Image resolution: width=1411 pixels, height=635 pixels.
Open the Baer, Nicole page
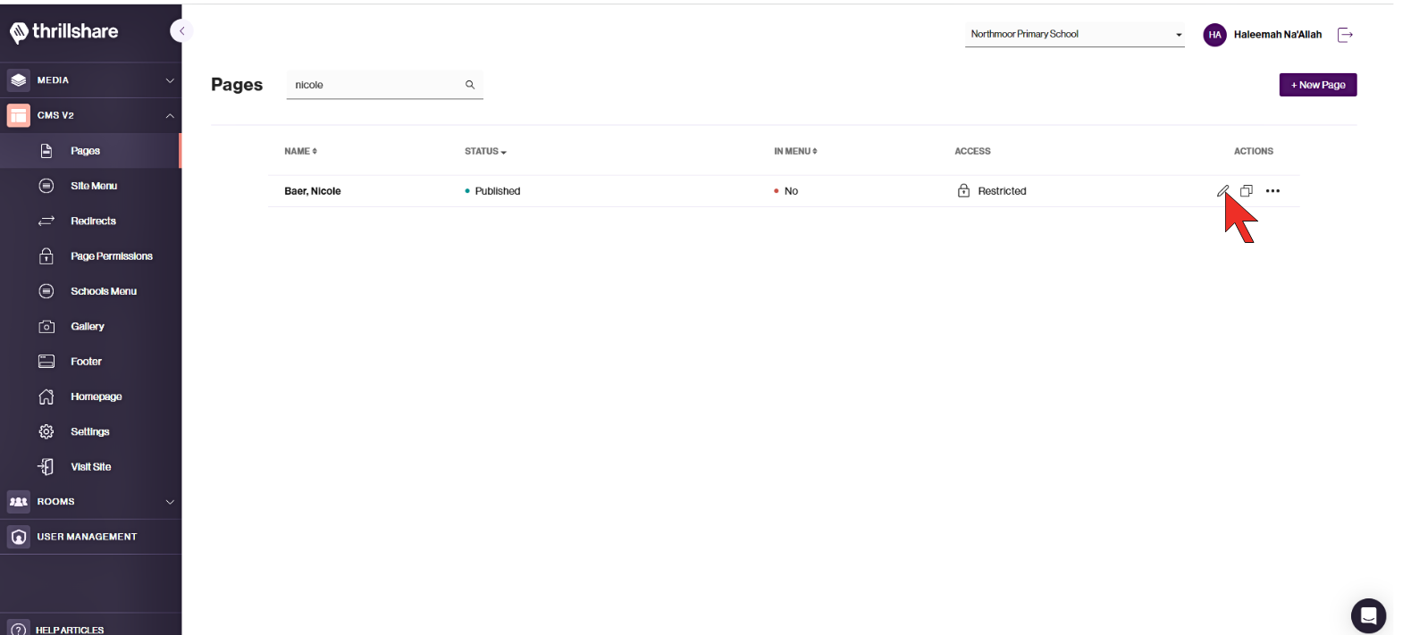313,191
